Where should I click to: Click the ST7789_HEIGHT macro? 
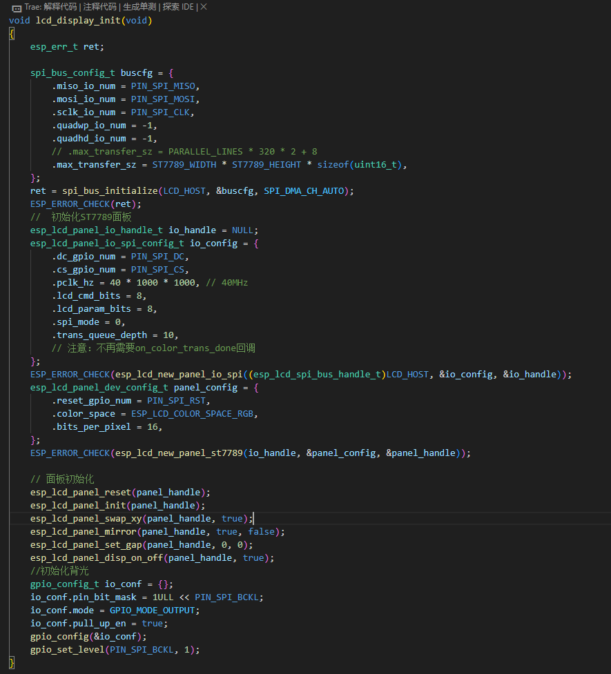(266, 165)
